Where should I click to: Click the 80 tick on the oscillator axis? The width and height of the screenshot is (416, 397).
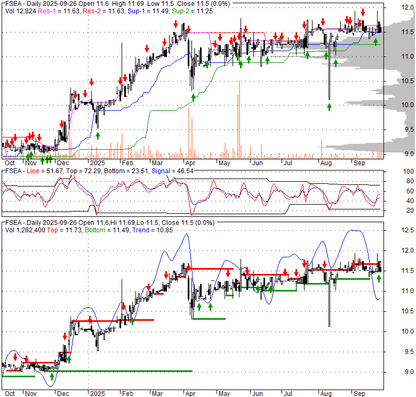coord(410,181)
